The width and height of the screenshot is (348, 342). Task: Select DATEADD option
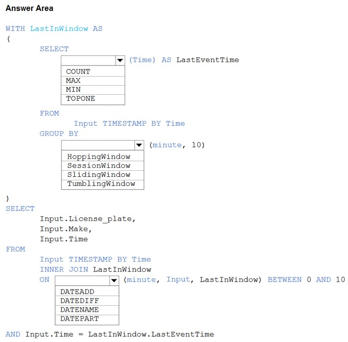[x=87, y=292]
